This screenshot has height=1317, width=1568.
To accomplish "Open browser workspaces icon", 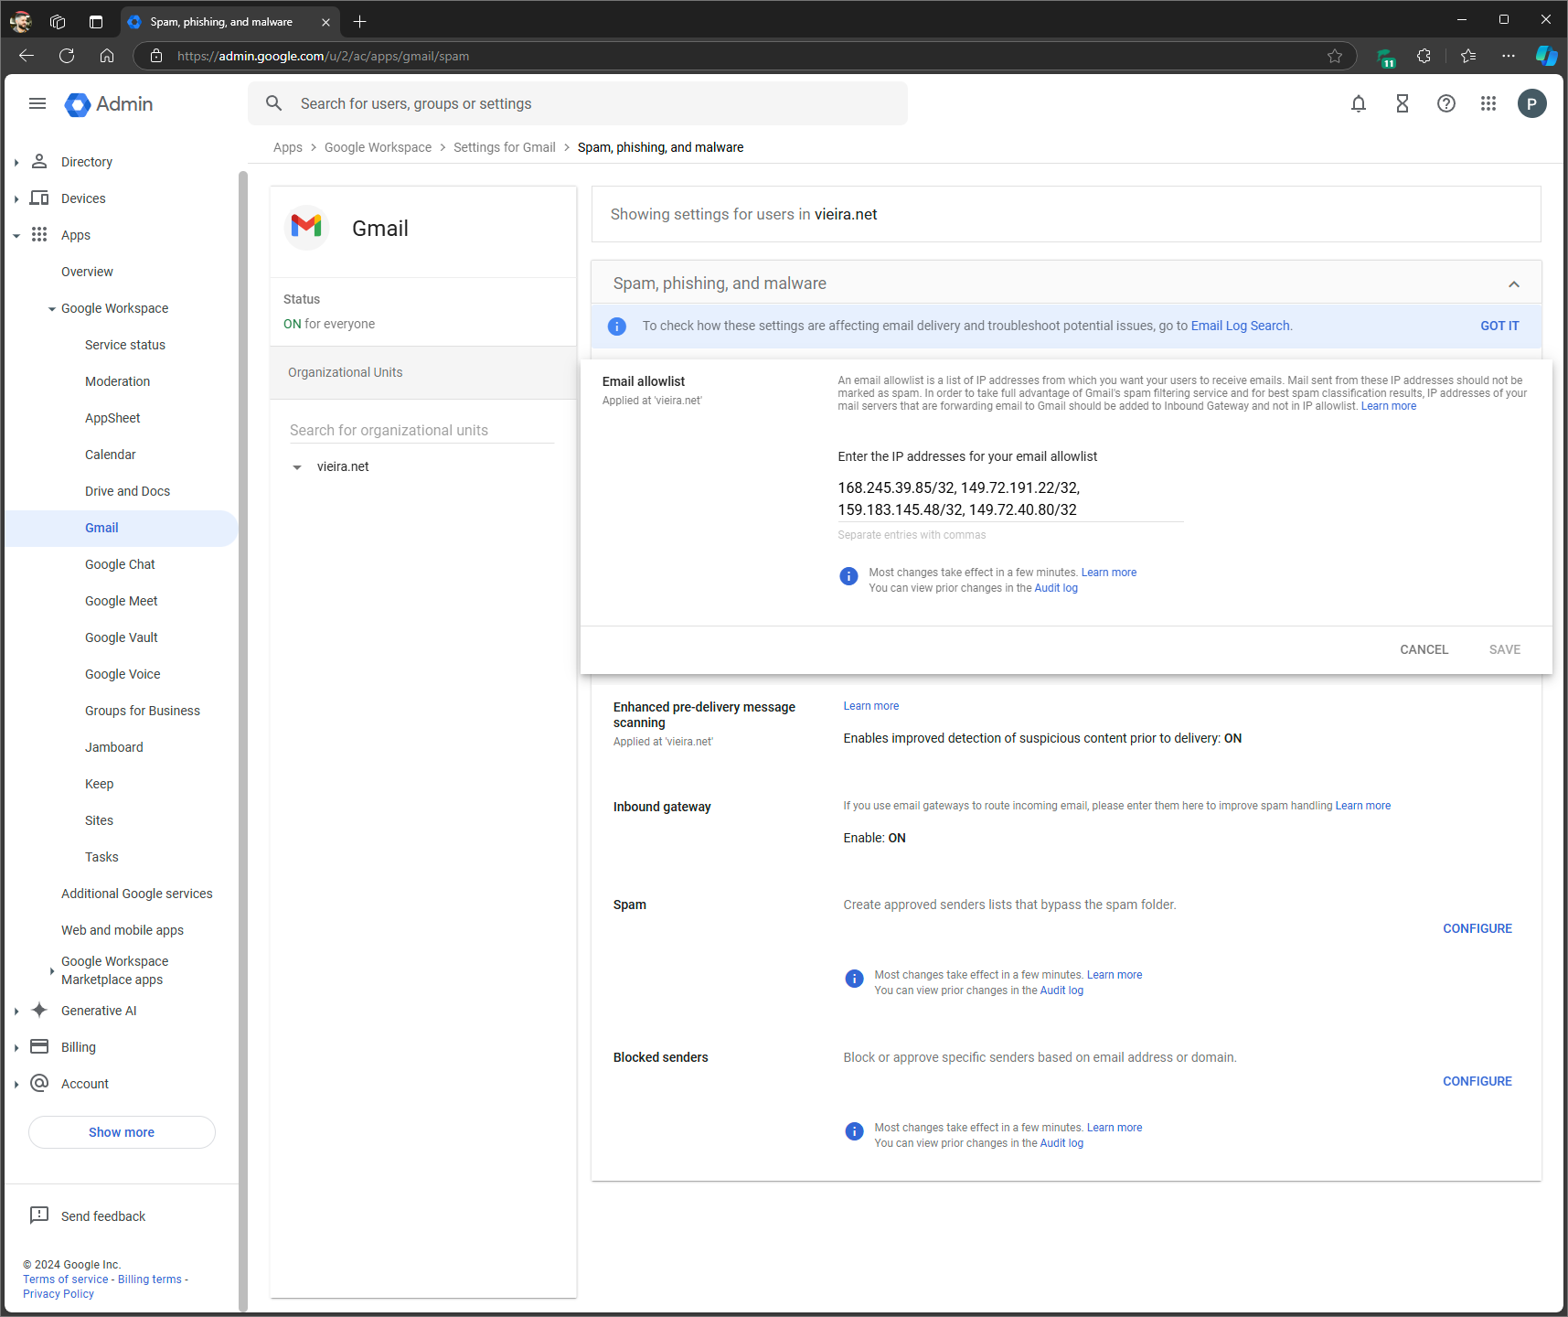I will point(58,21).
